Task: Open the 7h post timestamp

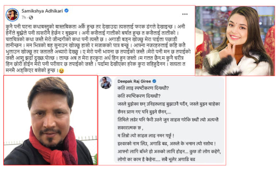Action: [24, 17]
